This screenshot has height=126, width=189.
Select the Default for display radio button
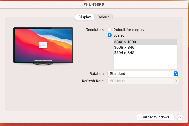(110, 30)
